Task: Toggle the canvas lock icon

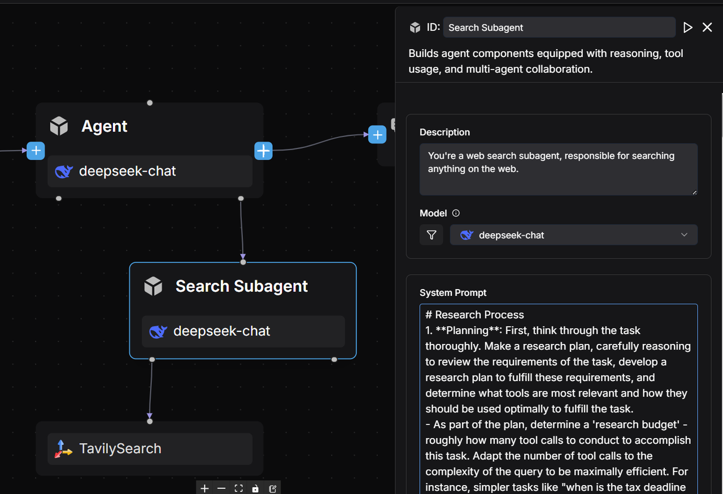Action: pos(255,488)
